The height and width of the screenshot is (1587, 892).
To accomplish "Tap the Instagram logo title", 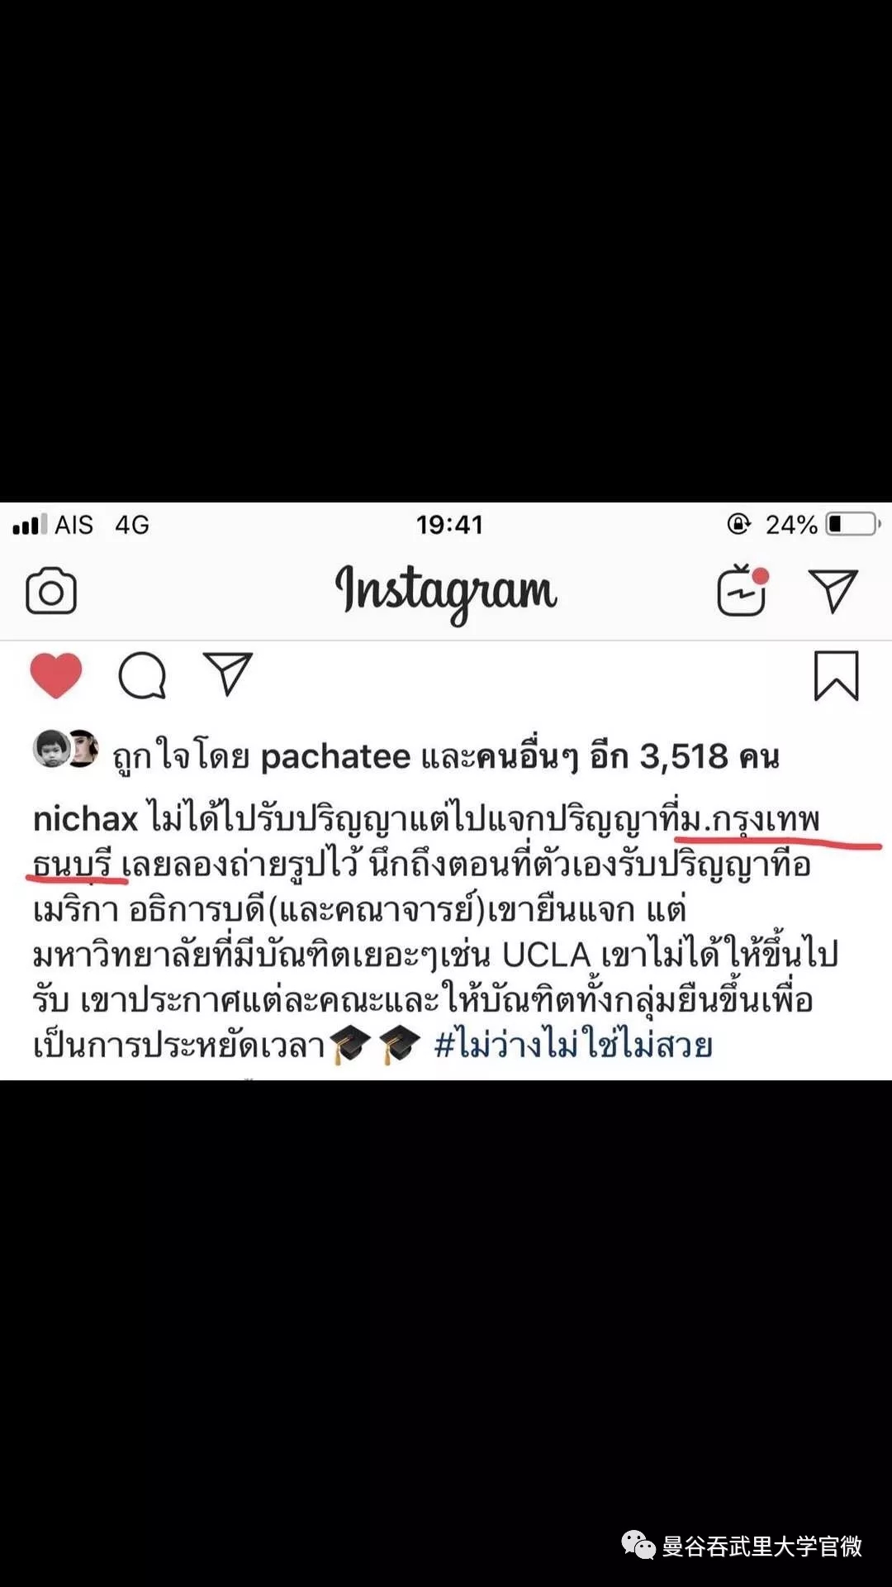I will tap(446, 592).
